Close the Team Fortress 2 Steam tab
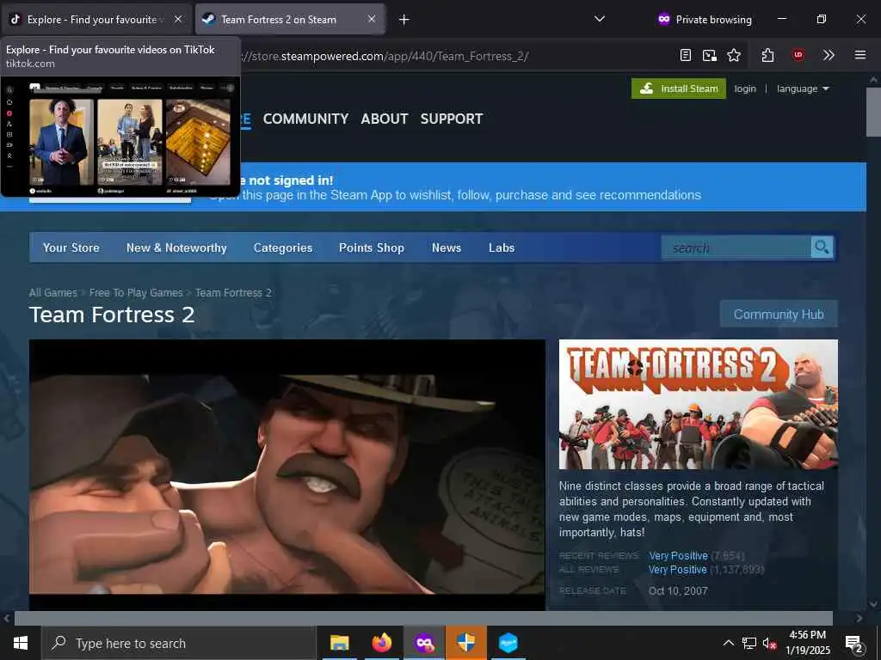Screen dimensions: 881x660 [x=372, y=19]
